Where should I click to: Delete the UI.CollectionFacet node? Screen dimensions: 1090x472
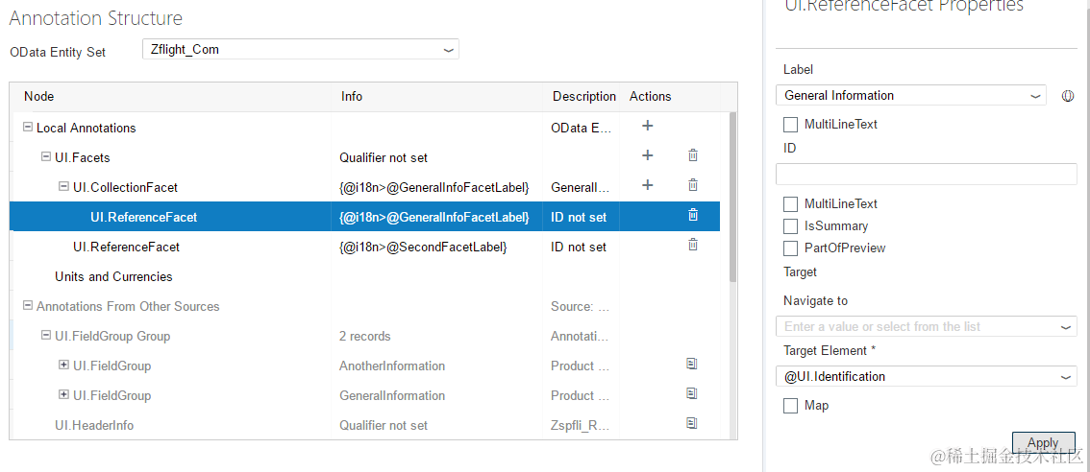[692, 184]
